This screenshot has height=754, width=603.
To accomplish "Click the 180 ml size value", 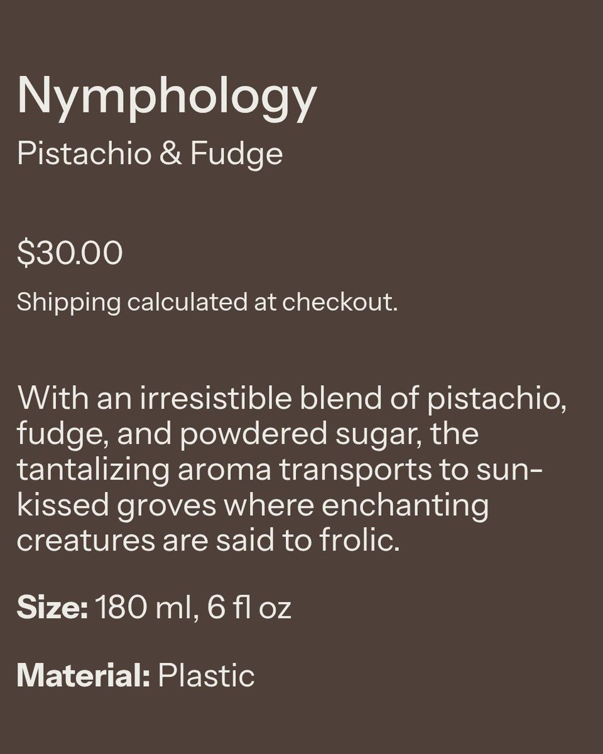I will (142, 609).
